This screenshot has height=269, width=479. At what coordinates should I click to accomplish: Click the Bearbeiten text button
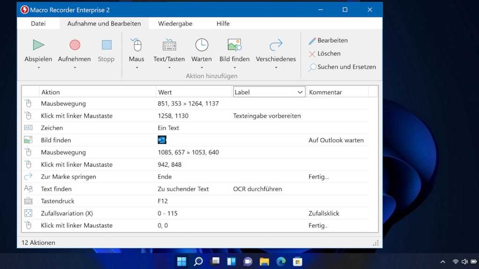point(333,40)
